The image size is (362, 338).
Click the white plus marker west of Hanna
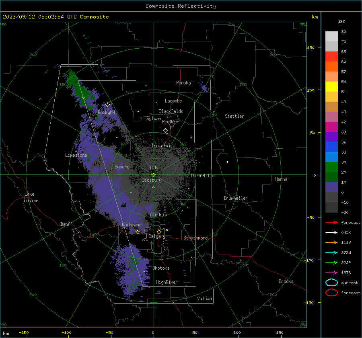point(227,162)
